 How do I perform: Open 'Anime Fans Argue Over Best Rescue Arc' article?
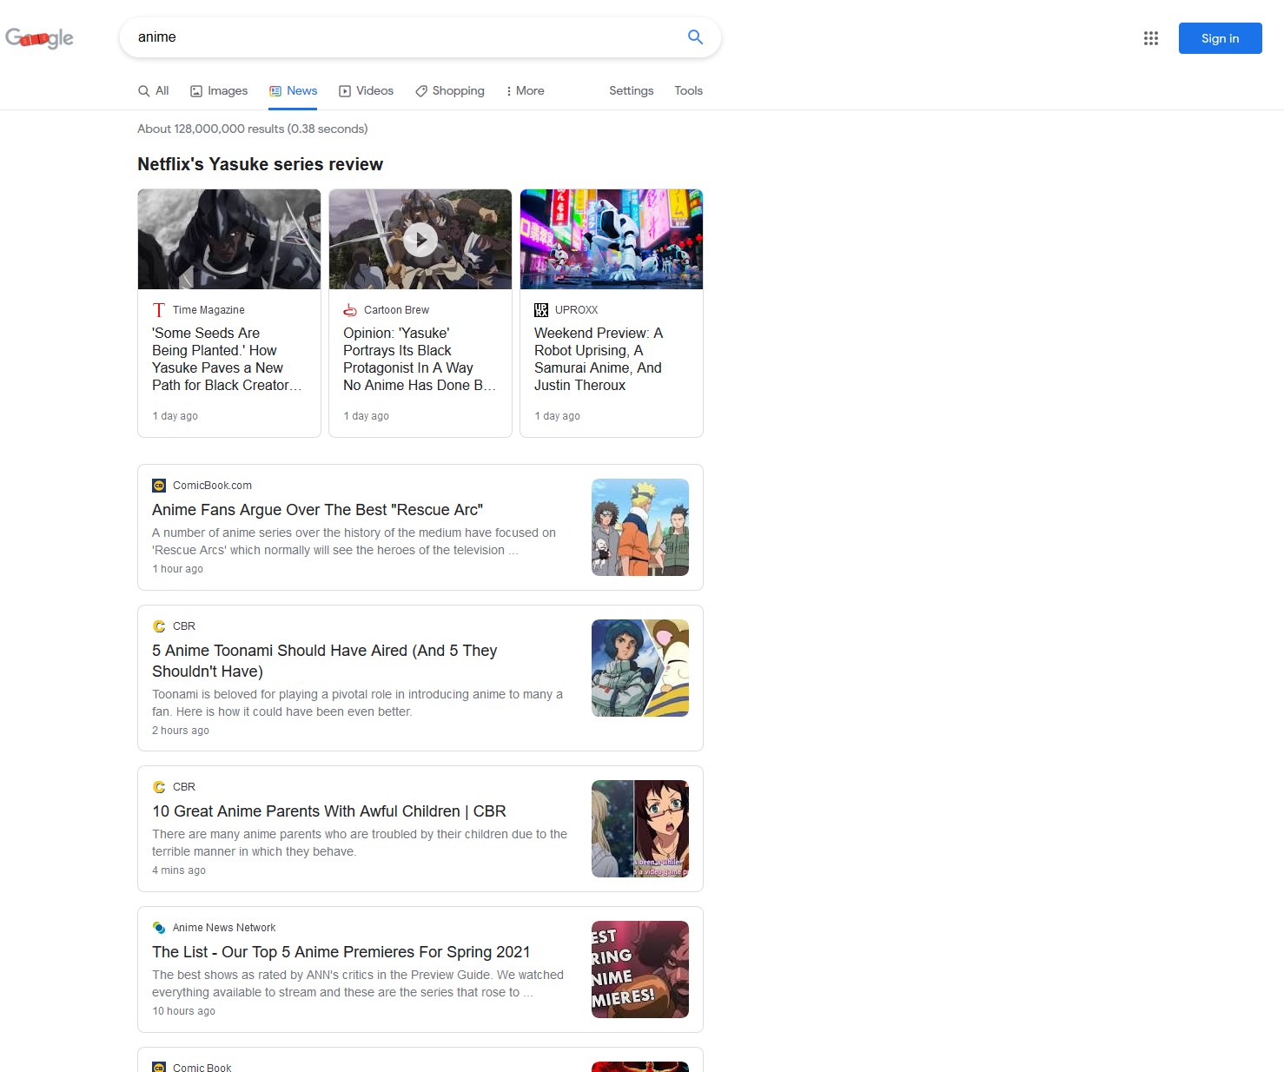click(x=317, y=510)
